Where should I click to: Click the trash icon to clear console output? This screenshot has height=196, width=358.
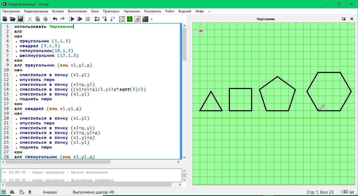click(x=30, y=192)
